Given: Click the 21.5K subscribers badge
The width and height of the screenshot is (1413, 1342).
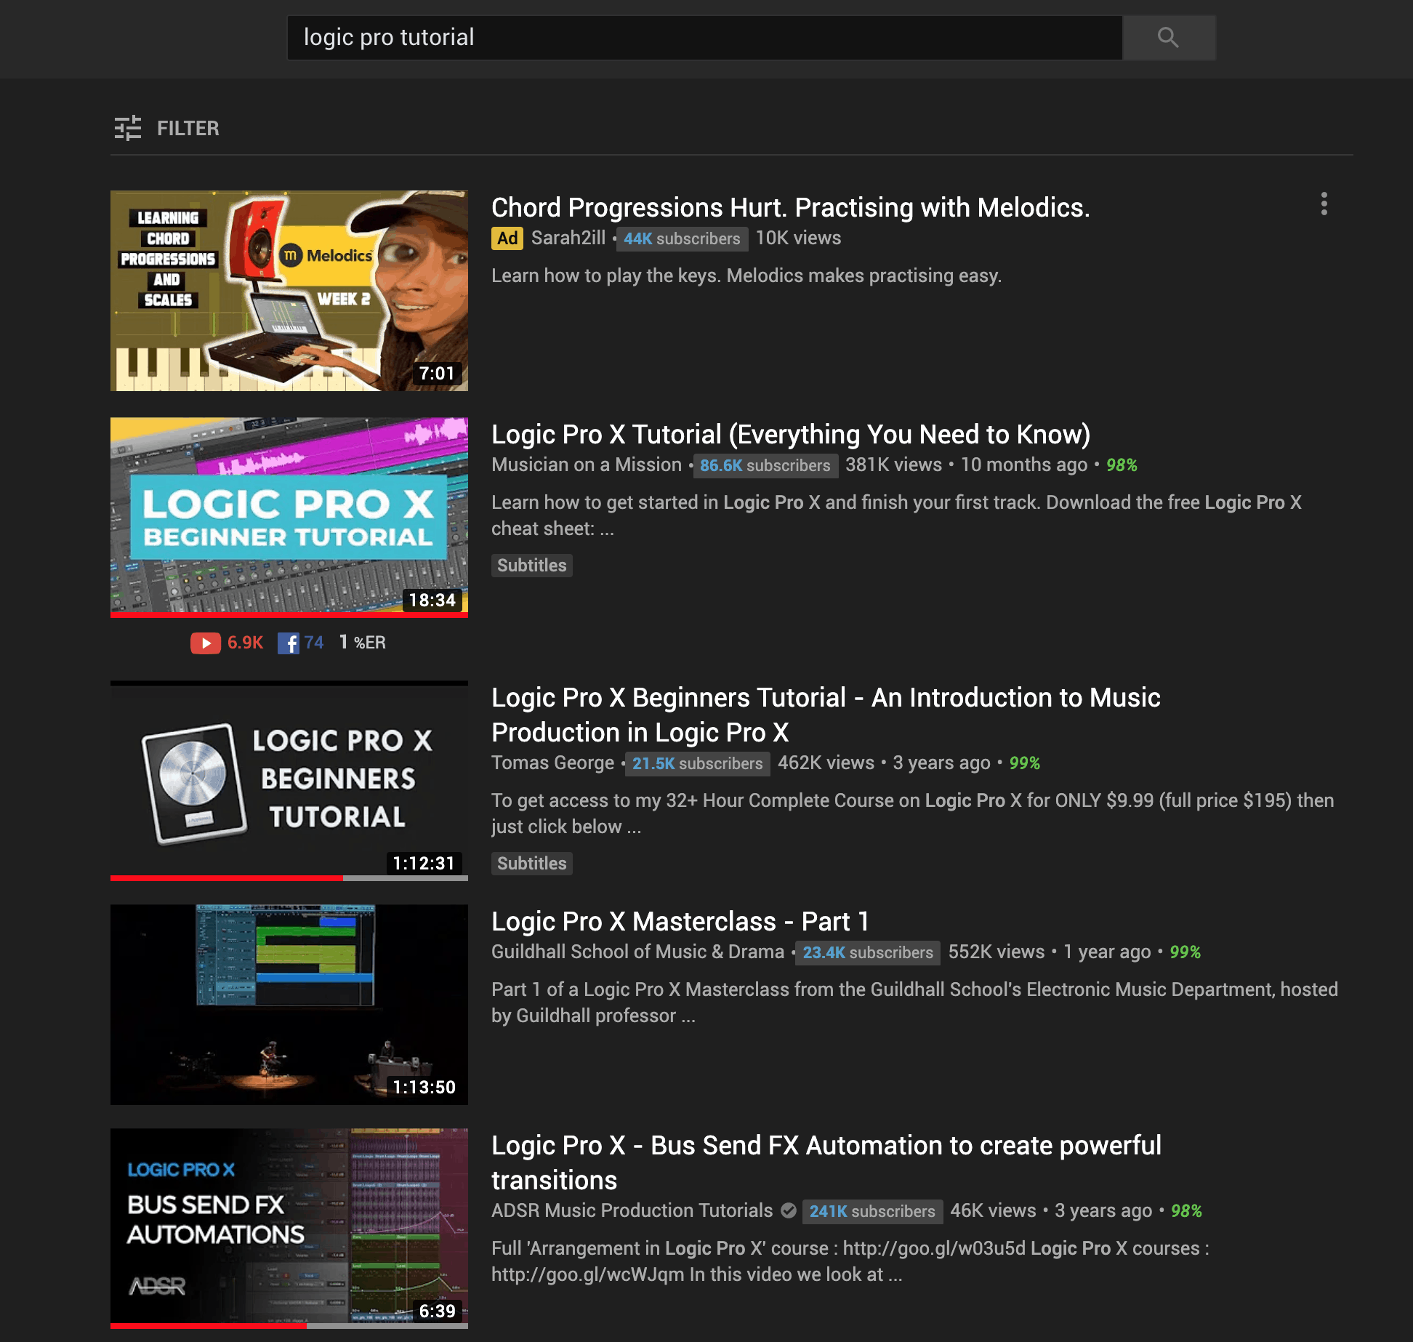Looking at the screenshot, I should [x=698, y=763].
